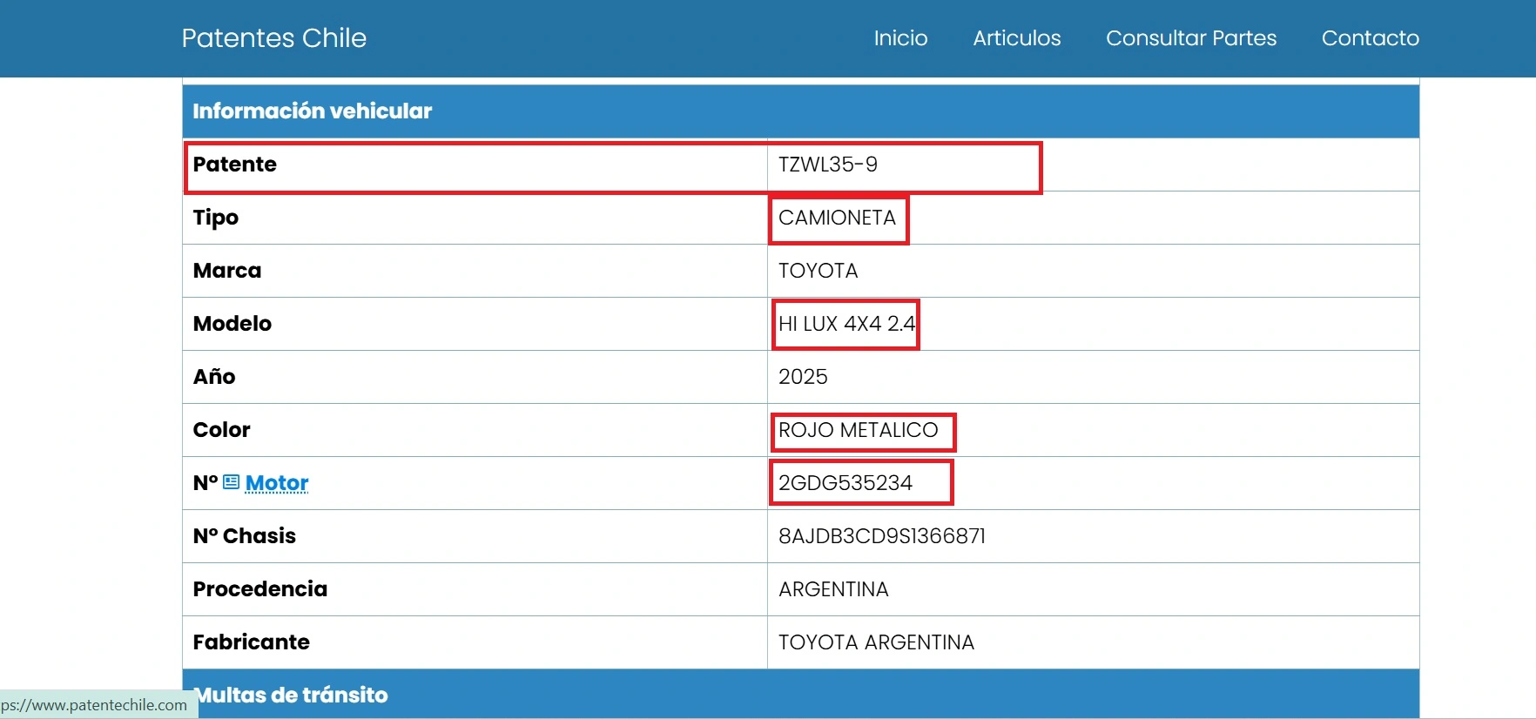Select the chassis number 8AJDB3CD9S1366871
Screen dimensions: 1536x719
coord(881,536)
